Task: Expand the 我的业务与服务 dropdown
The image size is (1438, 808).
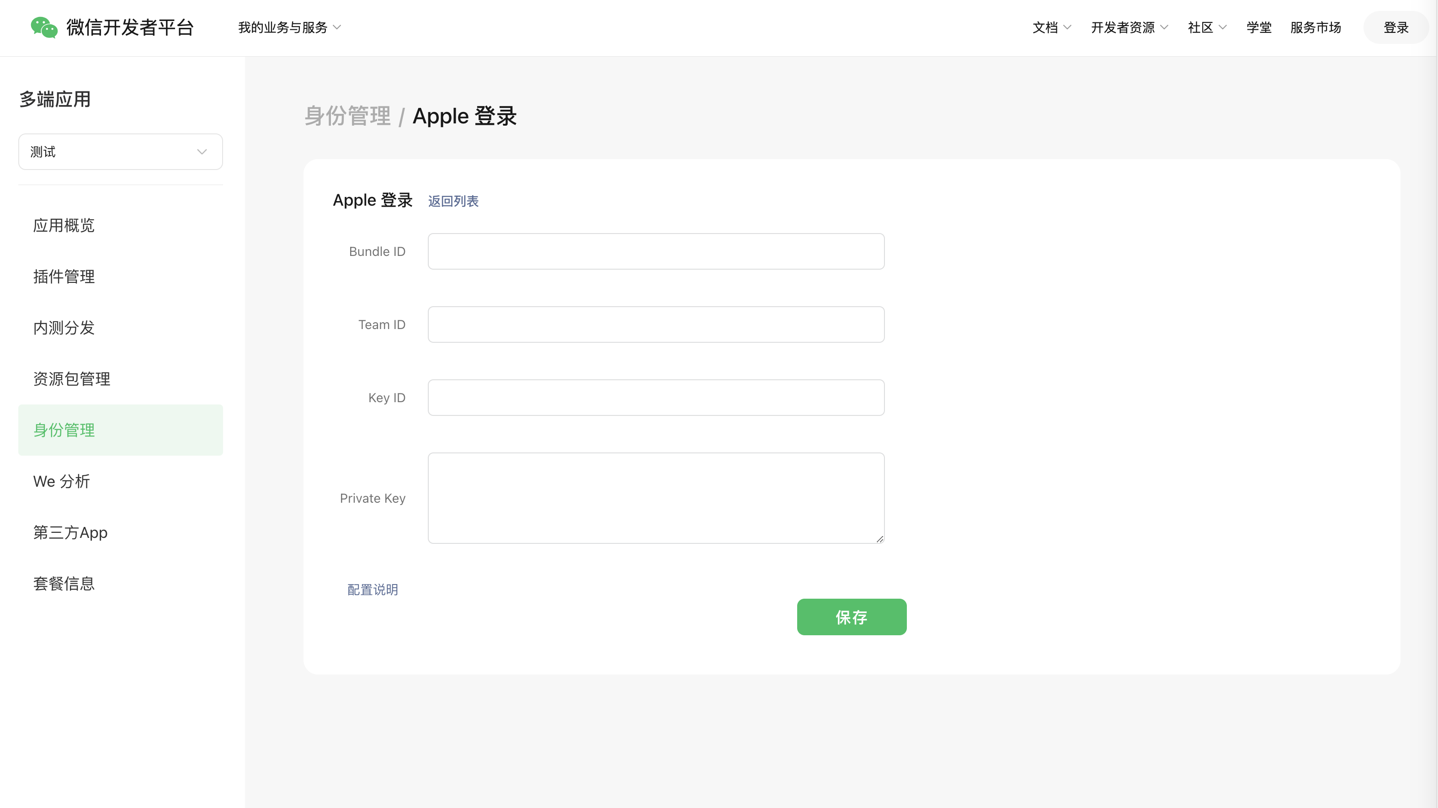Action: 289,27
